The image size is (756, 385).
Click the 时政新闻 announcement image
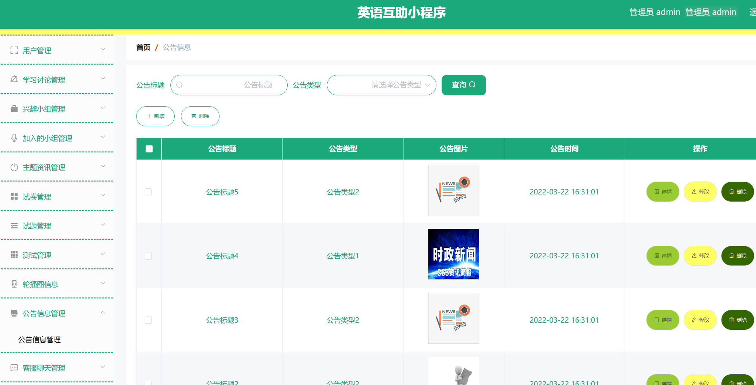tap(454, 254)
